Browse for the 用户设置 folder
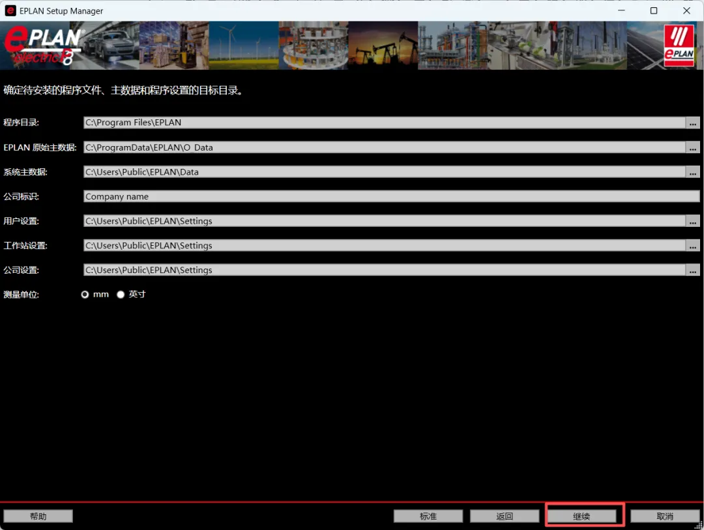This screenshot has width=704, height=530. click(x=693, y=221)
